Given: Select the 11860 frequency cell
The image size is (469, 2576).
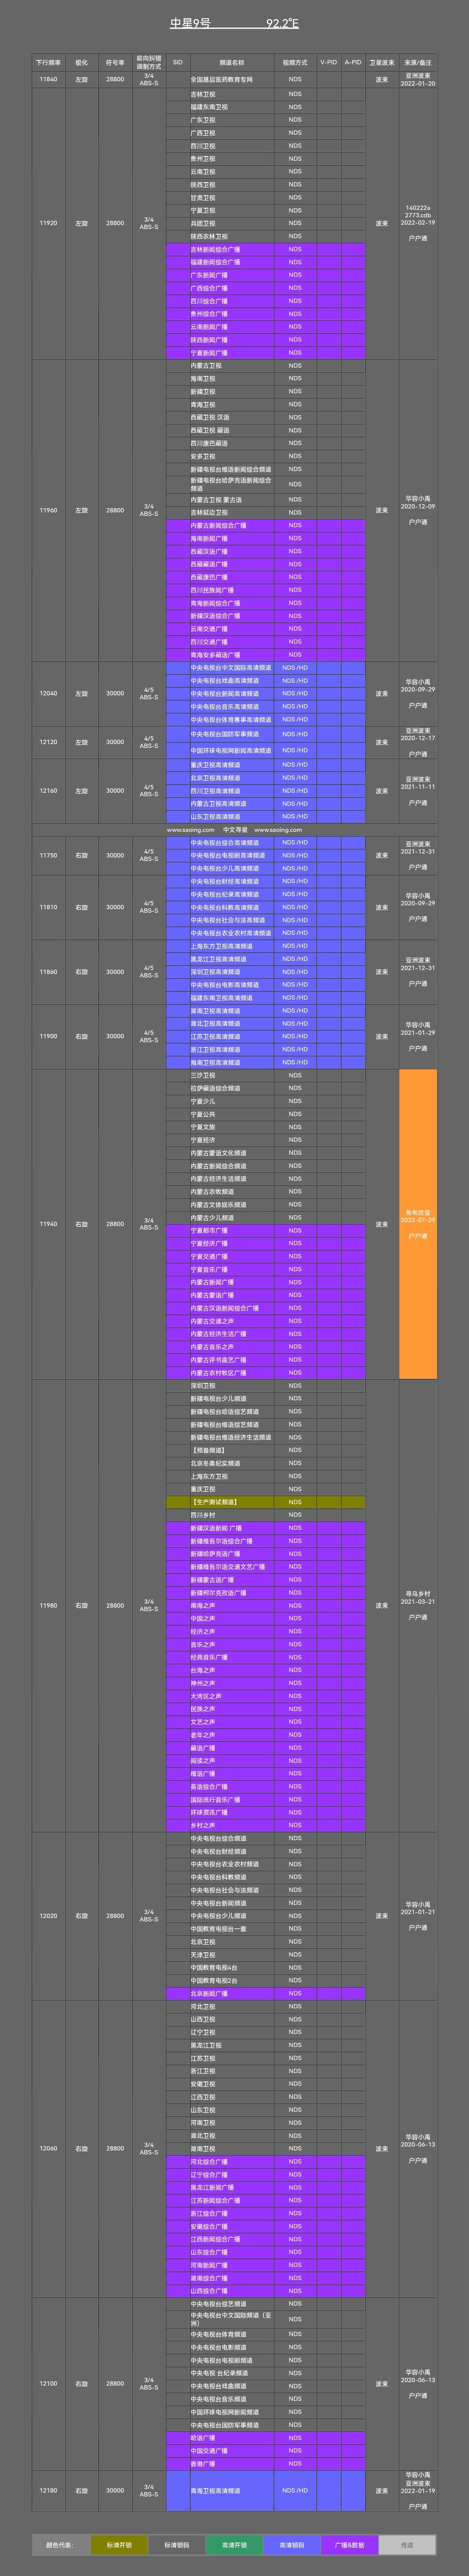Looking at the screenshot, I should (48, 971).
